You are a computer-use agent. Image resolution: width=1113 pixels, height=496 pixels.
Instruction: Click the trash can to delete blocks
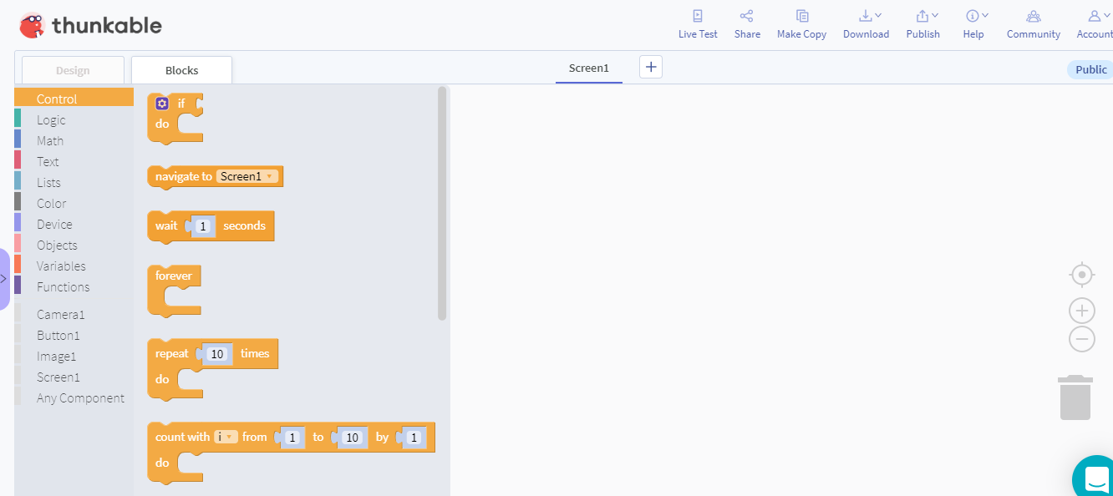point(1075,396)
